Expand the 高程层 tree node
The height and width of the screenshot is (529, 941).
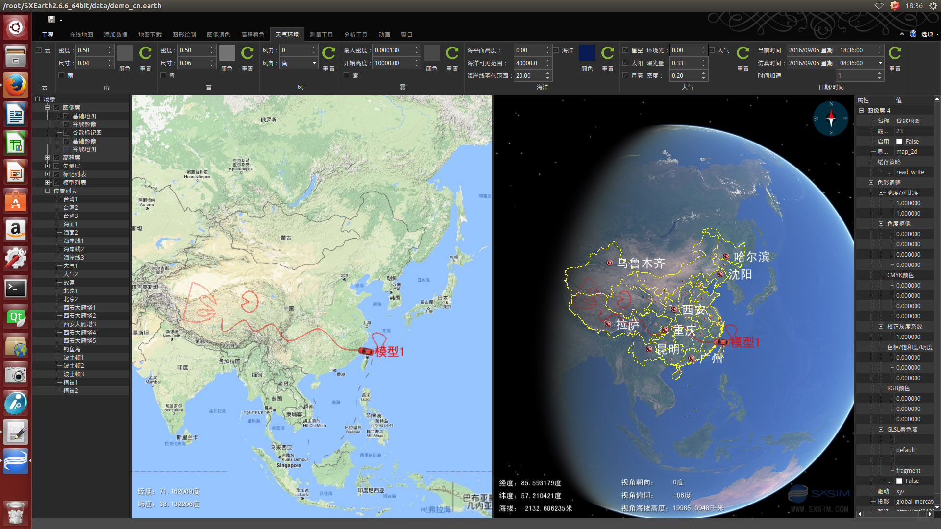48,158
